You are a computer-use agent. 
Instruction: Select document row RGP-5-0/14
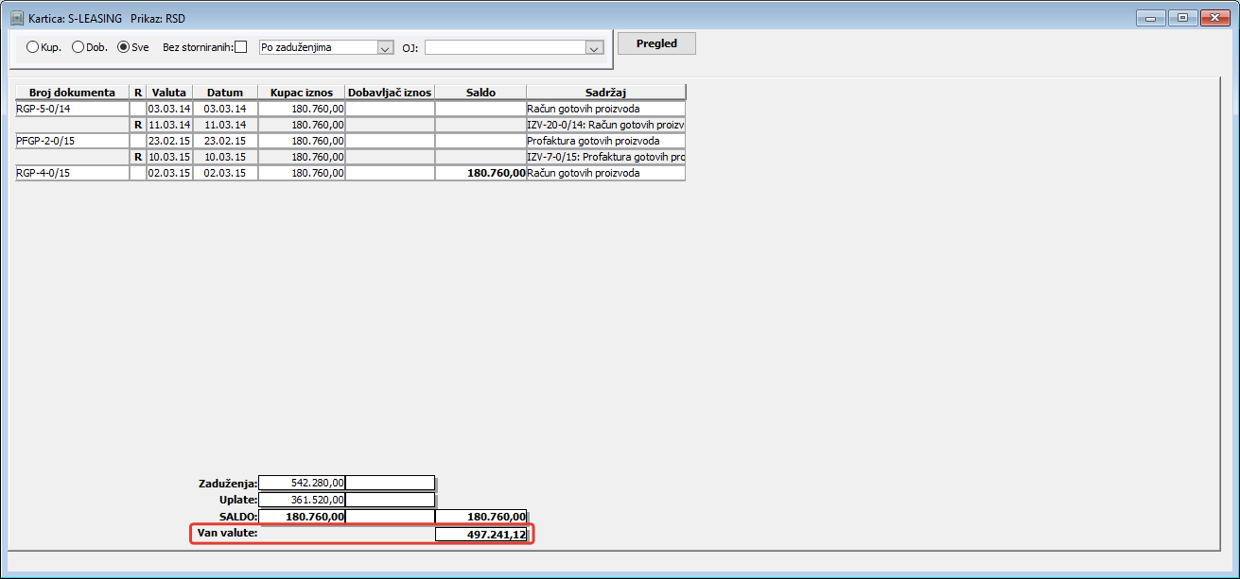[351, 109]
